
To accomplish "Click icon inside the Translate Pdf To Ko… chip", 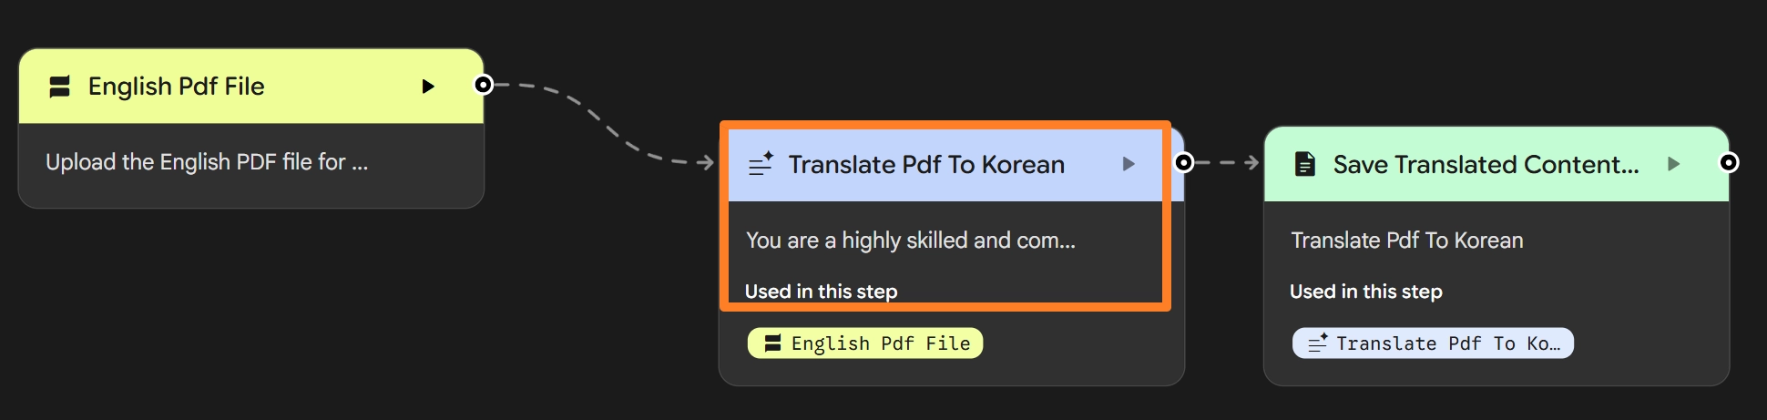I will point(1318,343).
